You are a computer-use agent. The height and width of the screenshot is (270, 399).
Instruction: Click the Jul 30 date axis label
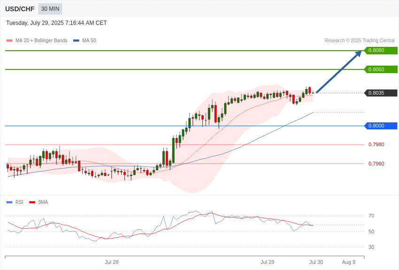pyautogui.click(x=316, y=262)
